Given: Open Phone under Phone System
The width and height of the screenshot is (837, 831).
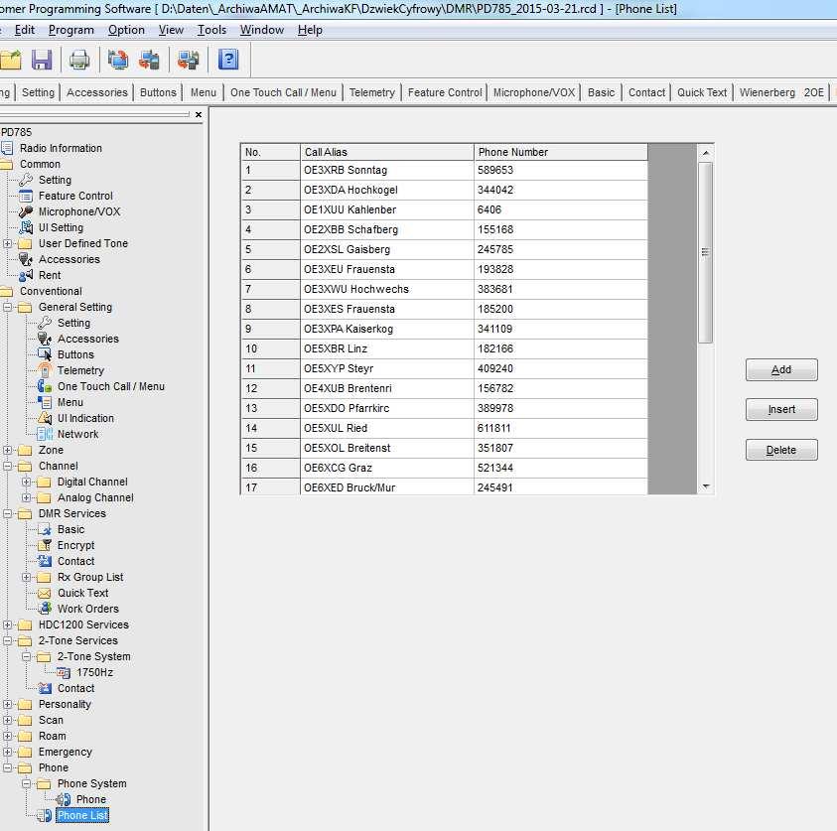Looking at the screenshot, I should (x=91, y=799).
